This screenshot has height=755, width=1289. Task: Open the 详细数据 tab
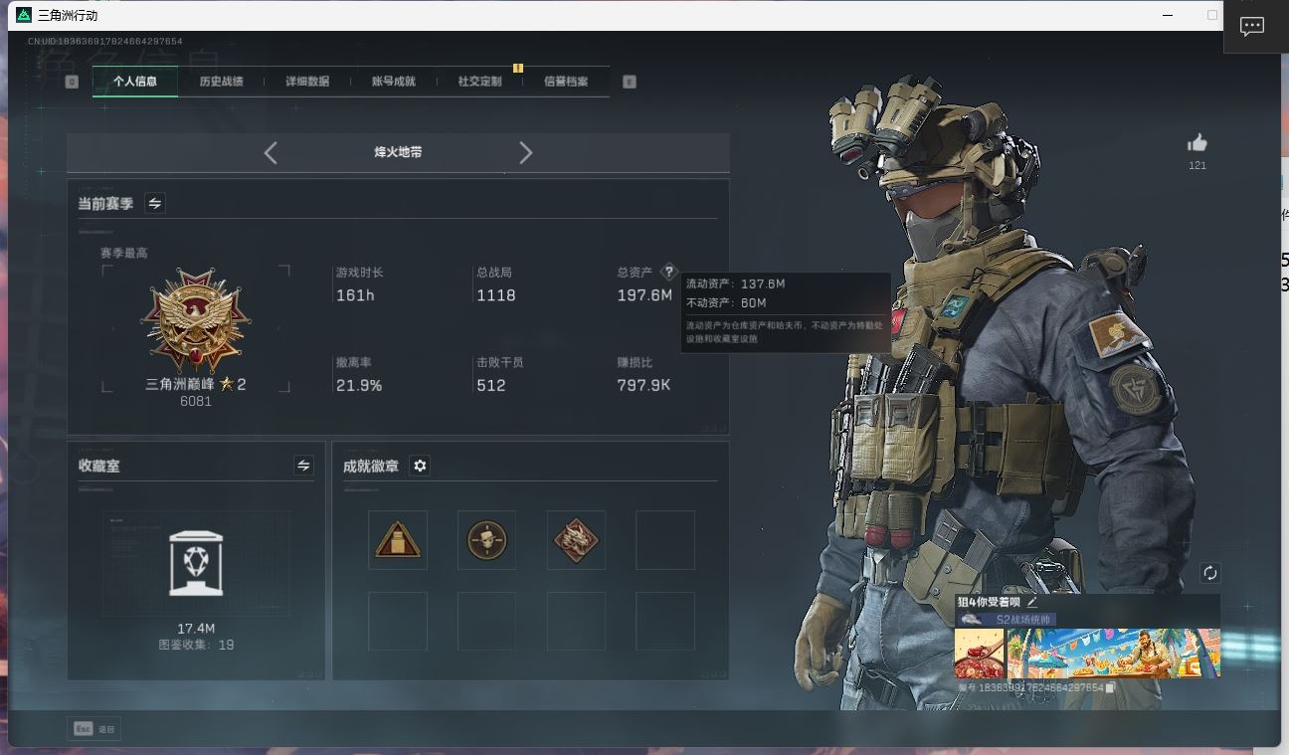[x=307, y=82]
